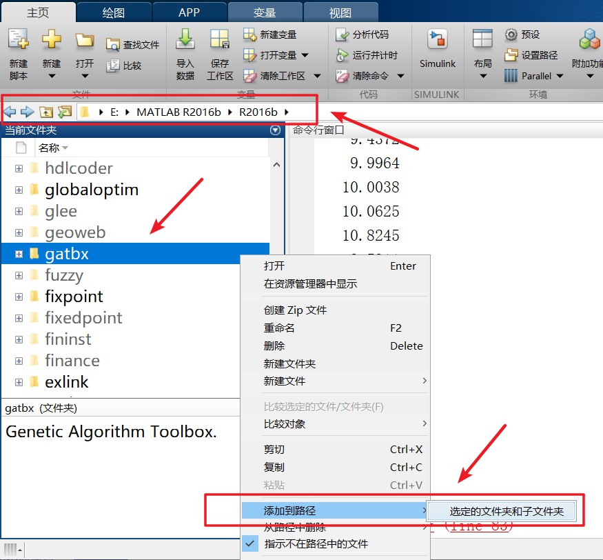Choose Show in Explorer (在资源管理器中显示)

pyautogui.click(x=336, y=284)
